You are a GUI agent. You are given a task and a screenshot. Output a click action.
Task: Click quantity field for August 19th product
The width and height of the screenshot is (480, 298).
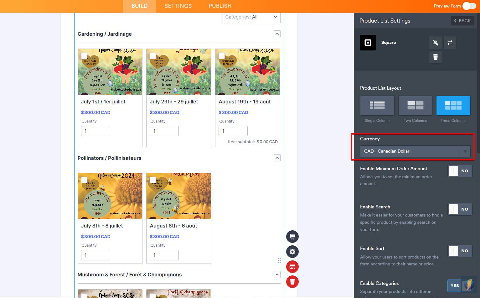(233, 131)
